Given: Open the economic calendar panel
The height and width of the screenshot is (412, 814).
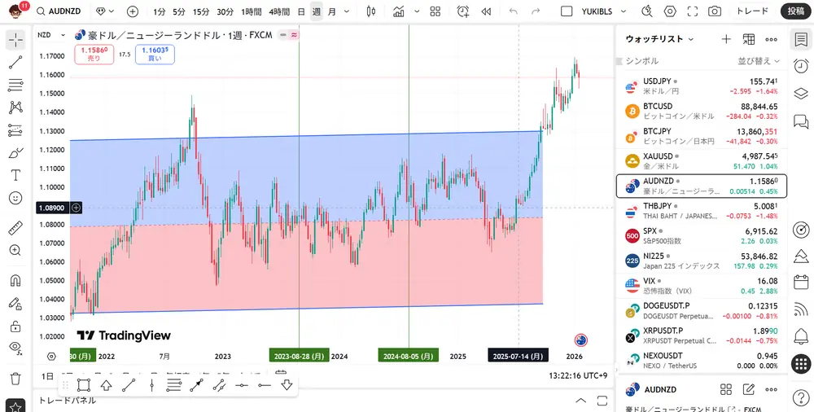Looking at the screenshot, I should coord(802,283).
